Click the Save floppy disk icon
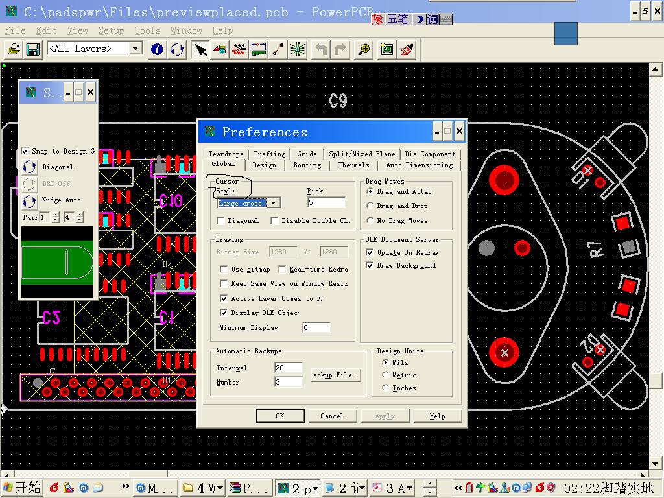Viewport: 664px width, 498px height. [x=32, y=49]
